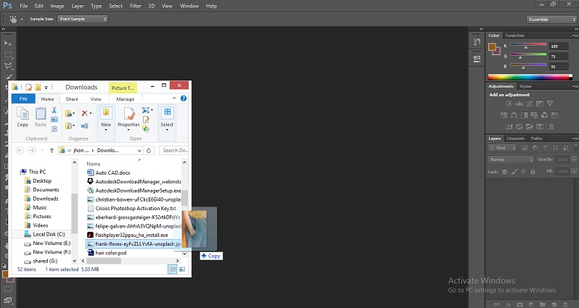Click Properties button in Explorer ribbon
The width and height of the screenshot is (579, 308).
tap(128, 117)
